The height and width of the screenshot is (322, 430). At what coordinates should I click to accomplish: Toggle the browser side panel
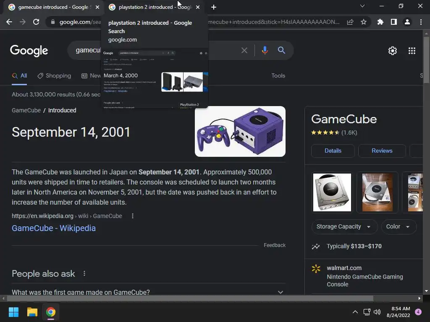coord(394,22)
